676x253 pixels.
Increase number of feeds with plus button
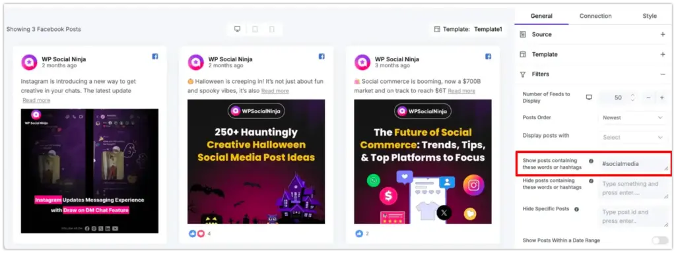click(661, 98)
